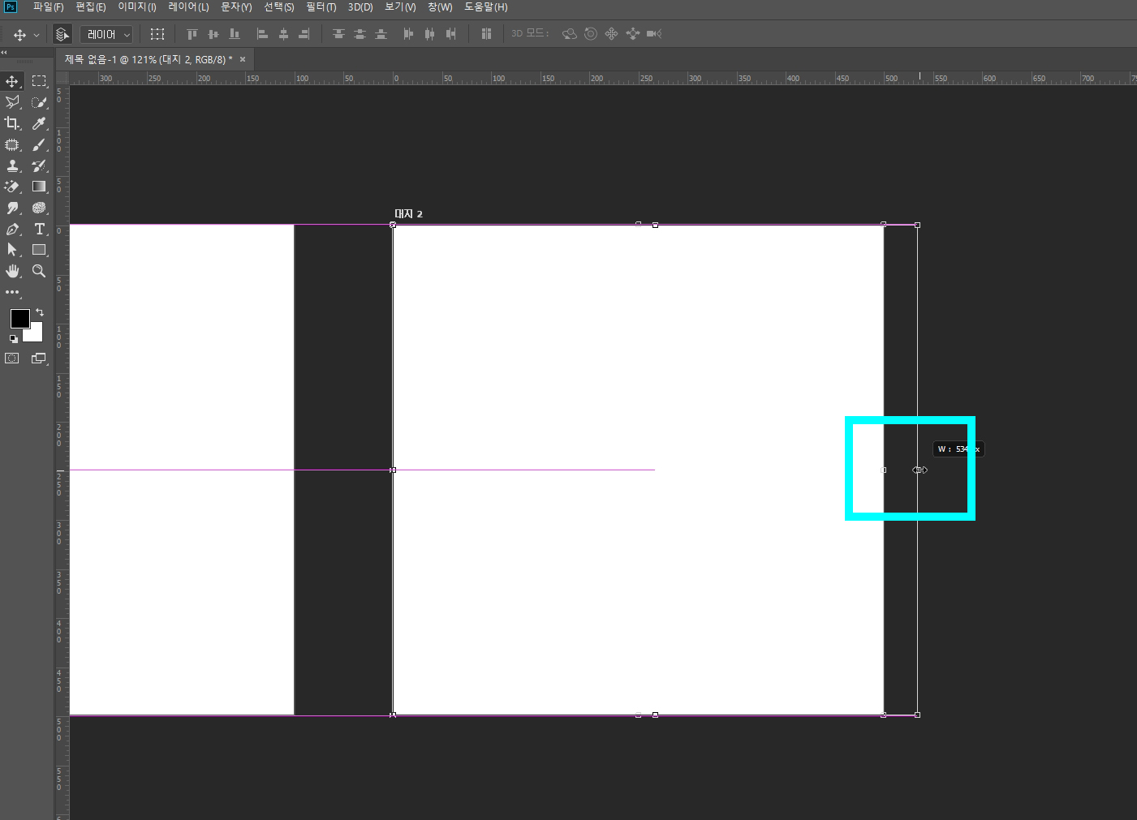
Task: Click the black foreground color swatch
Action: (x=19, y=319)
